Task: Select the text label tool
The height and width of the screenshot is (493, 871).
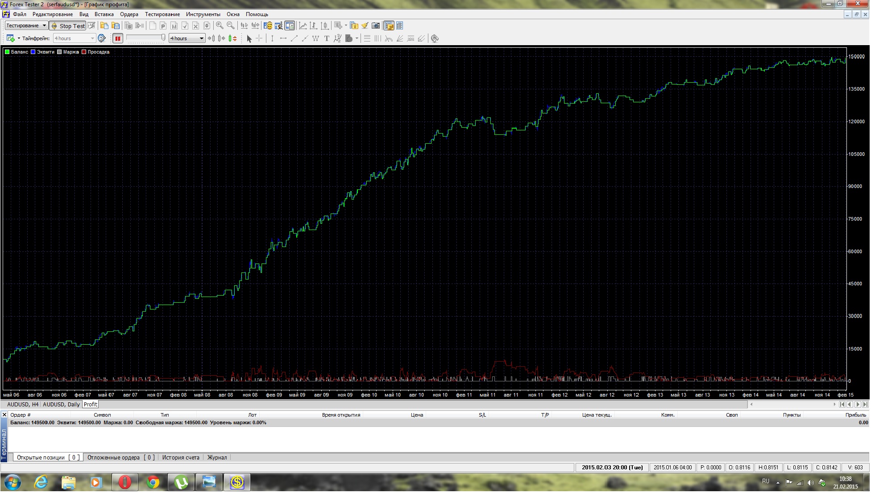Action: pos(327,38)
